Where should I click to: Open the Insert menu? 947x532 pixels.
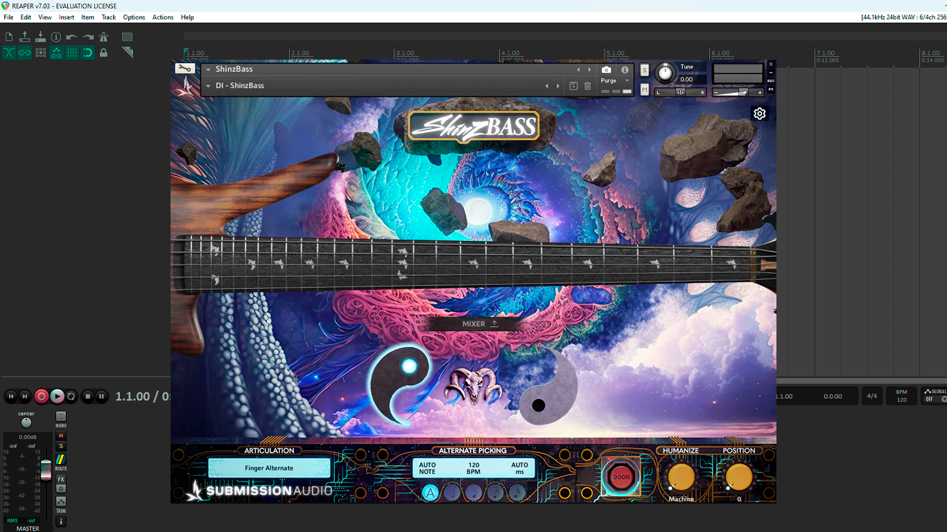[67, 17]
